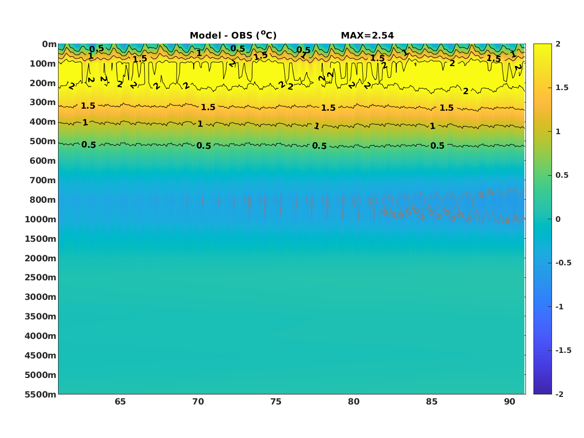584x438 pixels.
Task: Choose the '700m' depth axis label
Action: [43, 180]
